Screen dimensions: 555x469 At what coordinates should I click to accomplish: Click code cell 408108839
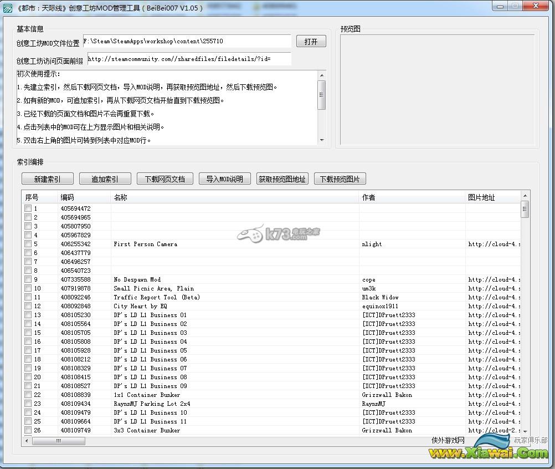(75, 395)
